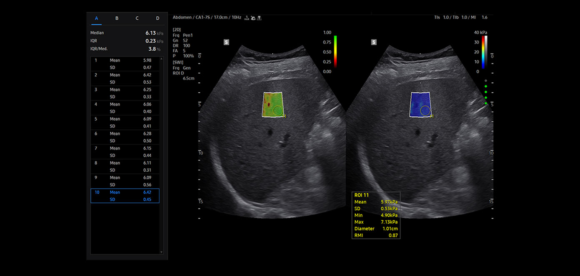Viewport: 580px width, 276px height.
Task: Select measurement row 6 Mean 6.28
Action: (125, 137)
